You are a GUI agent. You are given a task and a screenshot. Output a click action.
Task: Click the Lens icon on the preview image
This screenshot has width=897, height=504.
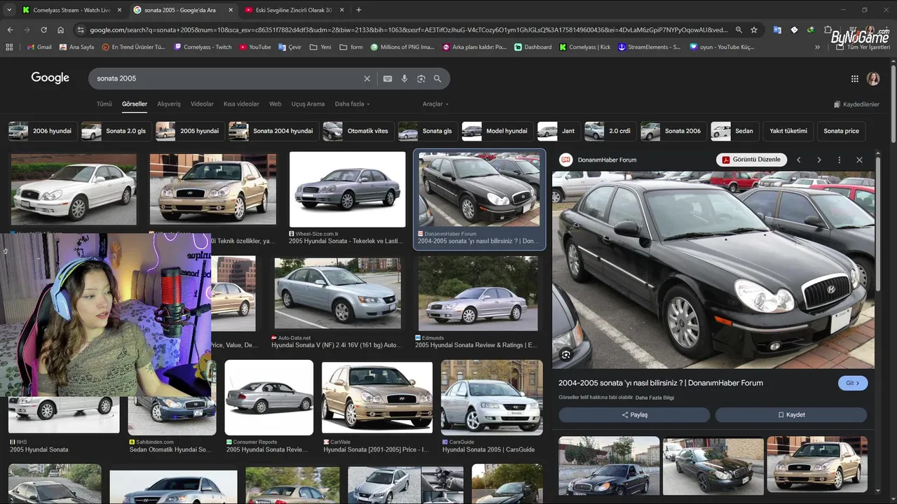tap(566, 354)
